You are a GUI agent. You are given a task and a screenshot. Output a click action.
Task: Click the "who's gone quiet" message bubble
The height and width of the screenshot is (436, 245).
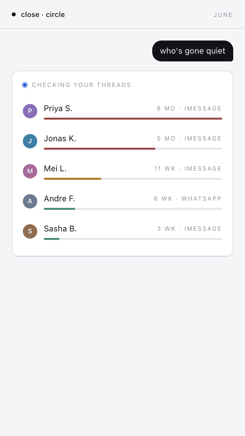point(193,51)
